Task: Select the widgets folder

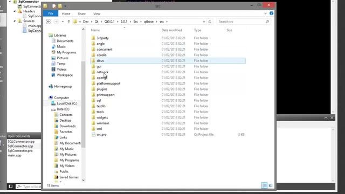Action: [102, 117]
